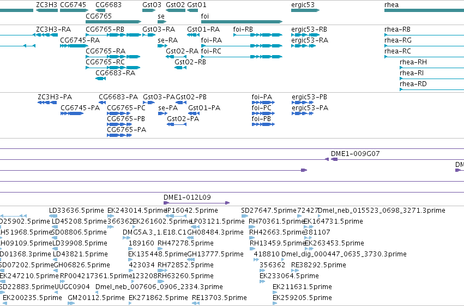Click the GstO3-RA transcript label

pyautogui.click(x=159, y=29)
